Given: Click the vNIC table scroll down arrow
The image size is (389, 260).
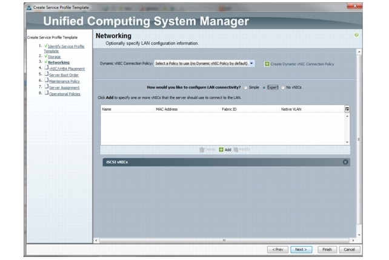Looking at the screenshot, I should click(347, 142).
